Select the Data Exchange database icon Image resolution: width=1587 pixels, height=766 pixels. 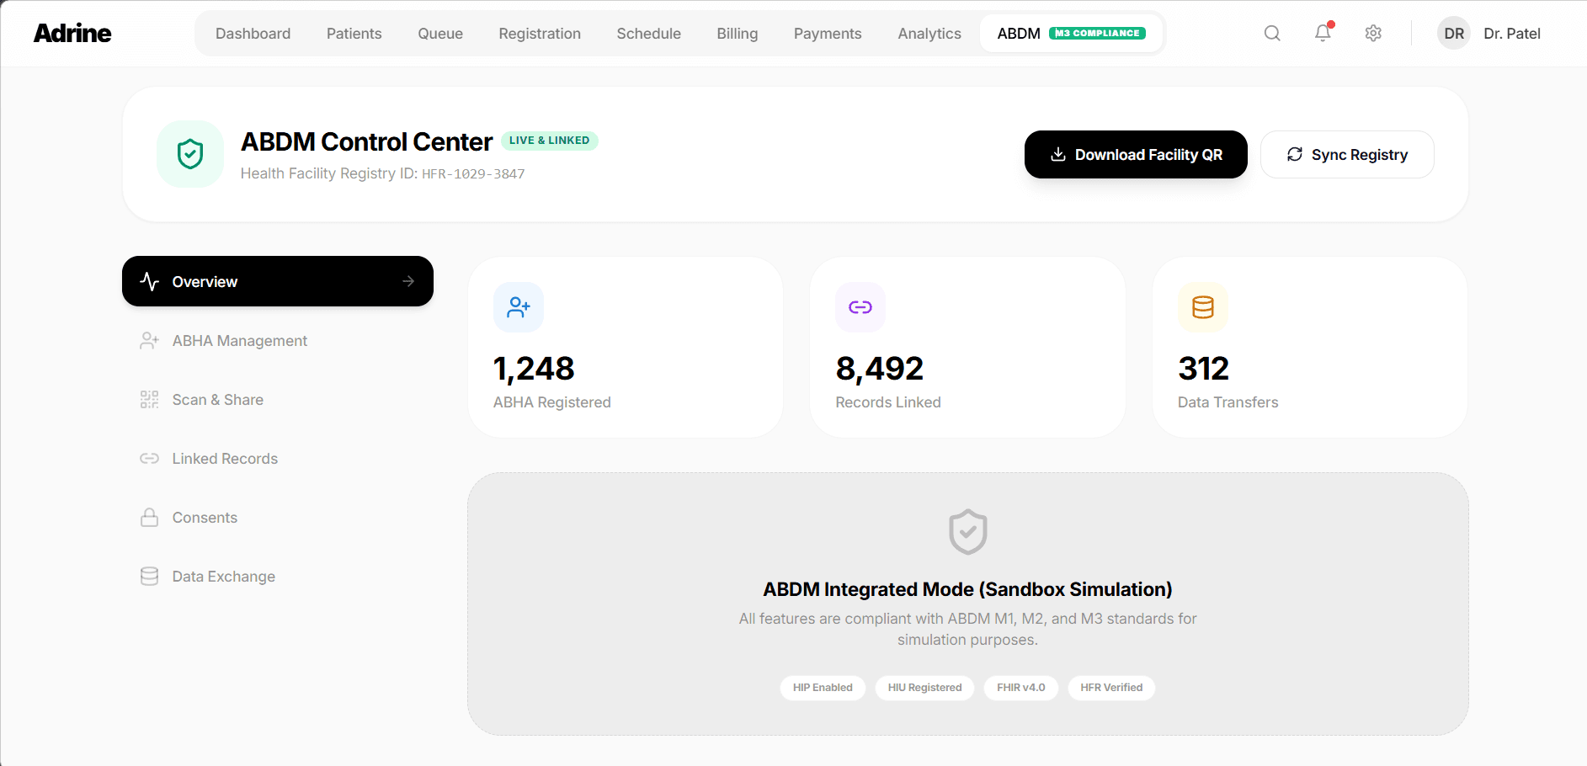click(149, 576)
